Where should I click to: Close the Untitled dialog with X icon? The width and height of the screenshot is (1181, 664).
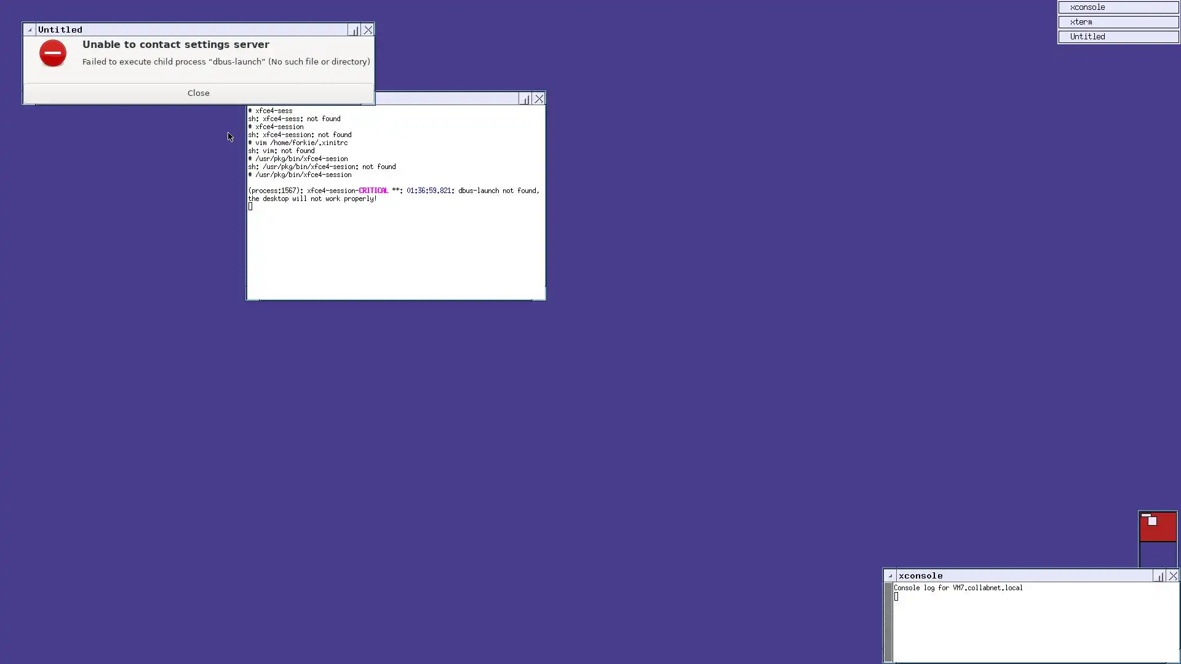[368, 30]
